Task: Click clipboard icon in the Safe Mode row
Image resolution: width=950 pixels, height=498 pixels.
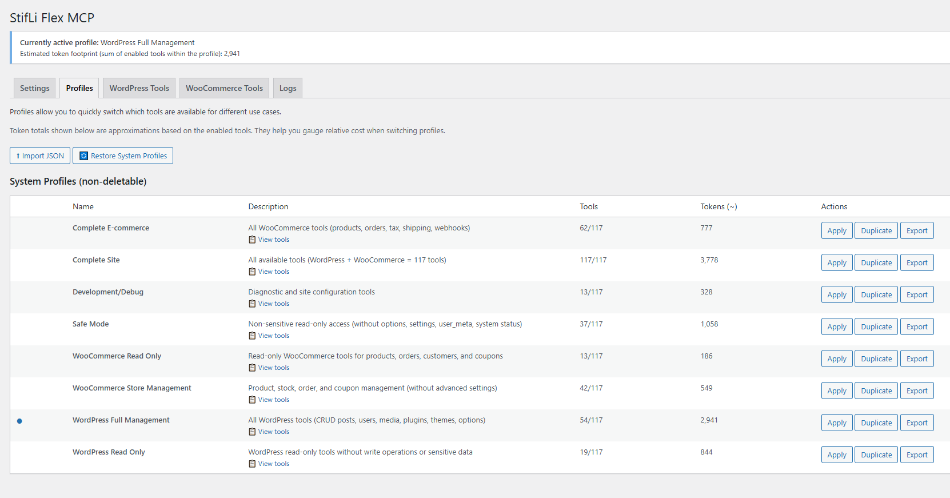Action: tap(252, 336)
